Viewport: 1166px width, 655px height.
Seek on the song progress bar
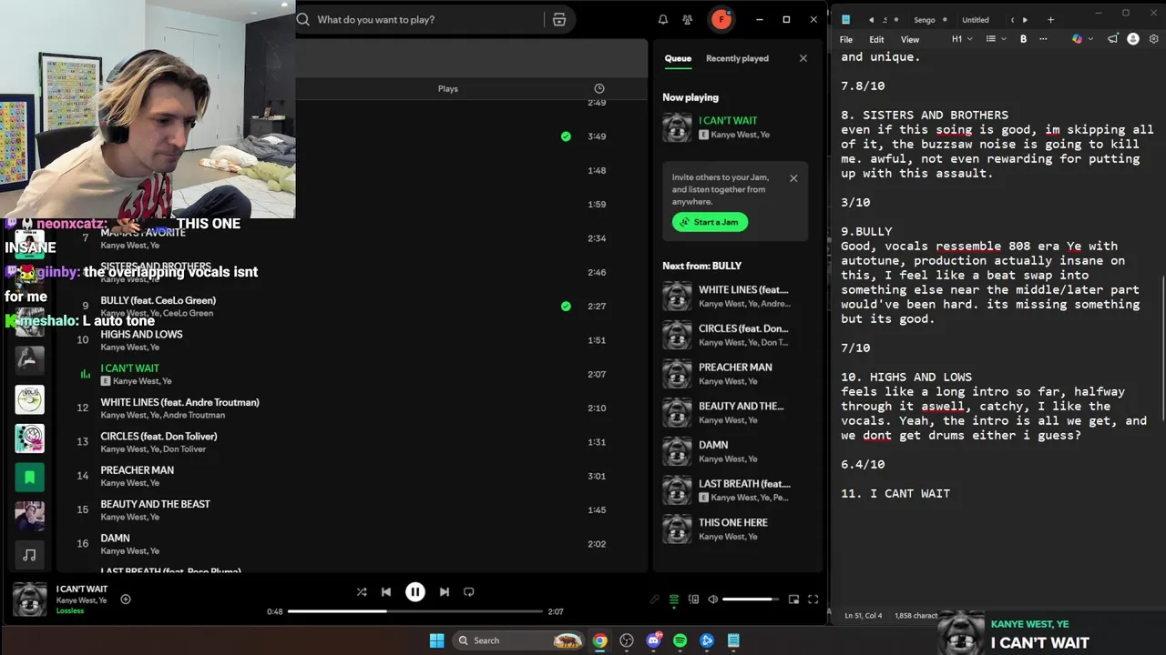click(x=415, y=611)
